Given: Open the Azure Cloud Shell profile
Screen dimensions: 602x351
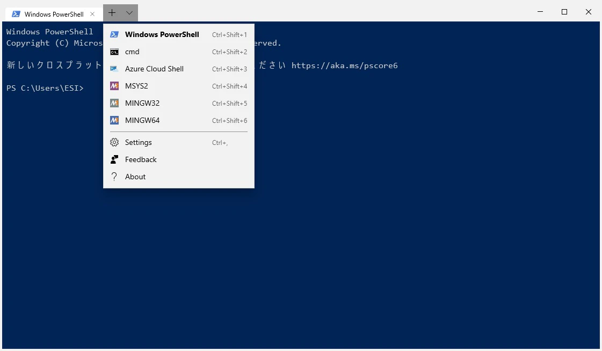Looking at the screenshot, I should click(178, 69).
